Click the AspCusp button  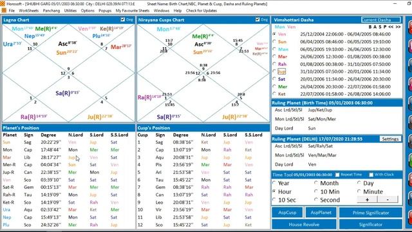[x=287, y=213]
